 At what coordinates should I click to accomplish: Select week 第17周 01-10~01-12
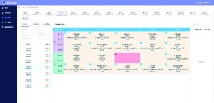pos(25,19)
